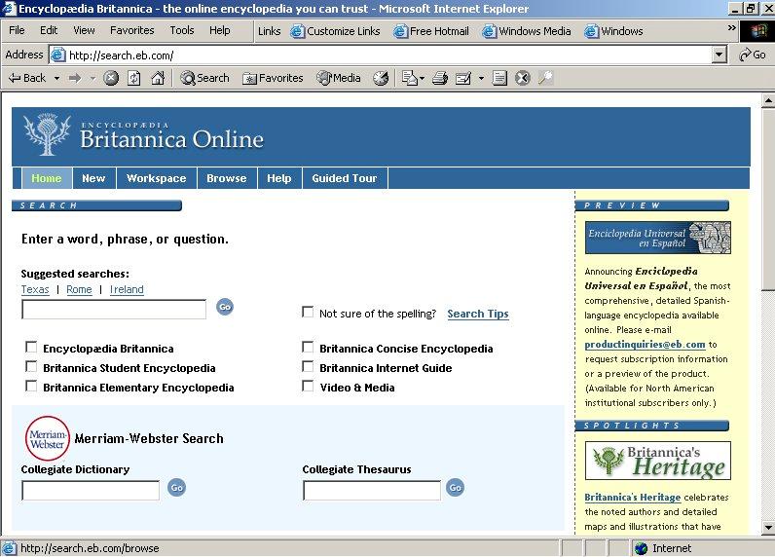The image size is (775, 557).
Task: Click the Go button for Britannica search
Action: click(x=224, y=307)
